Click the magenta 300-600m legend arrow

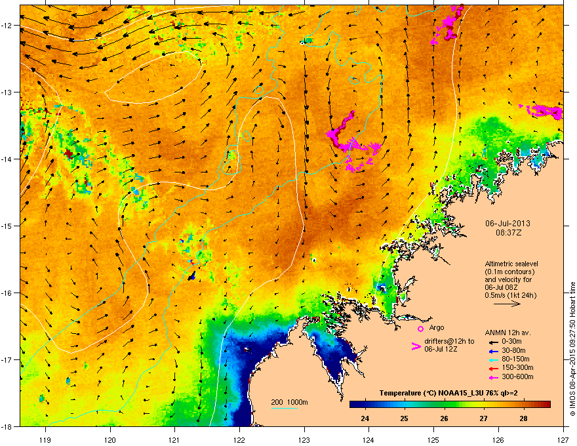coord(493,377)
